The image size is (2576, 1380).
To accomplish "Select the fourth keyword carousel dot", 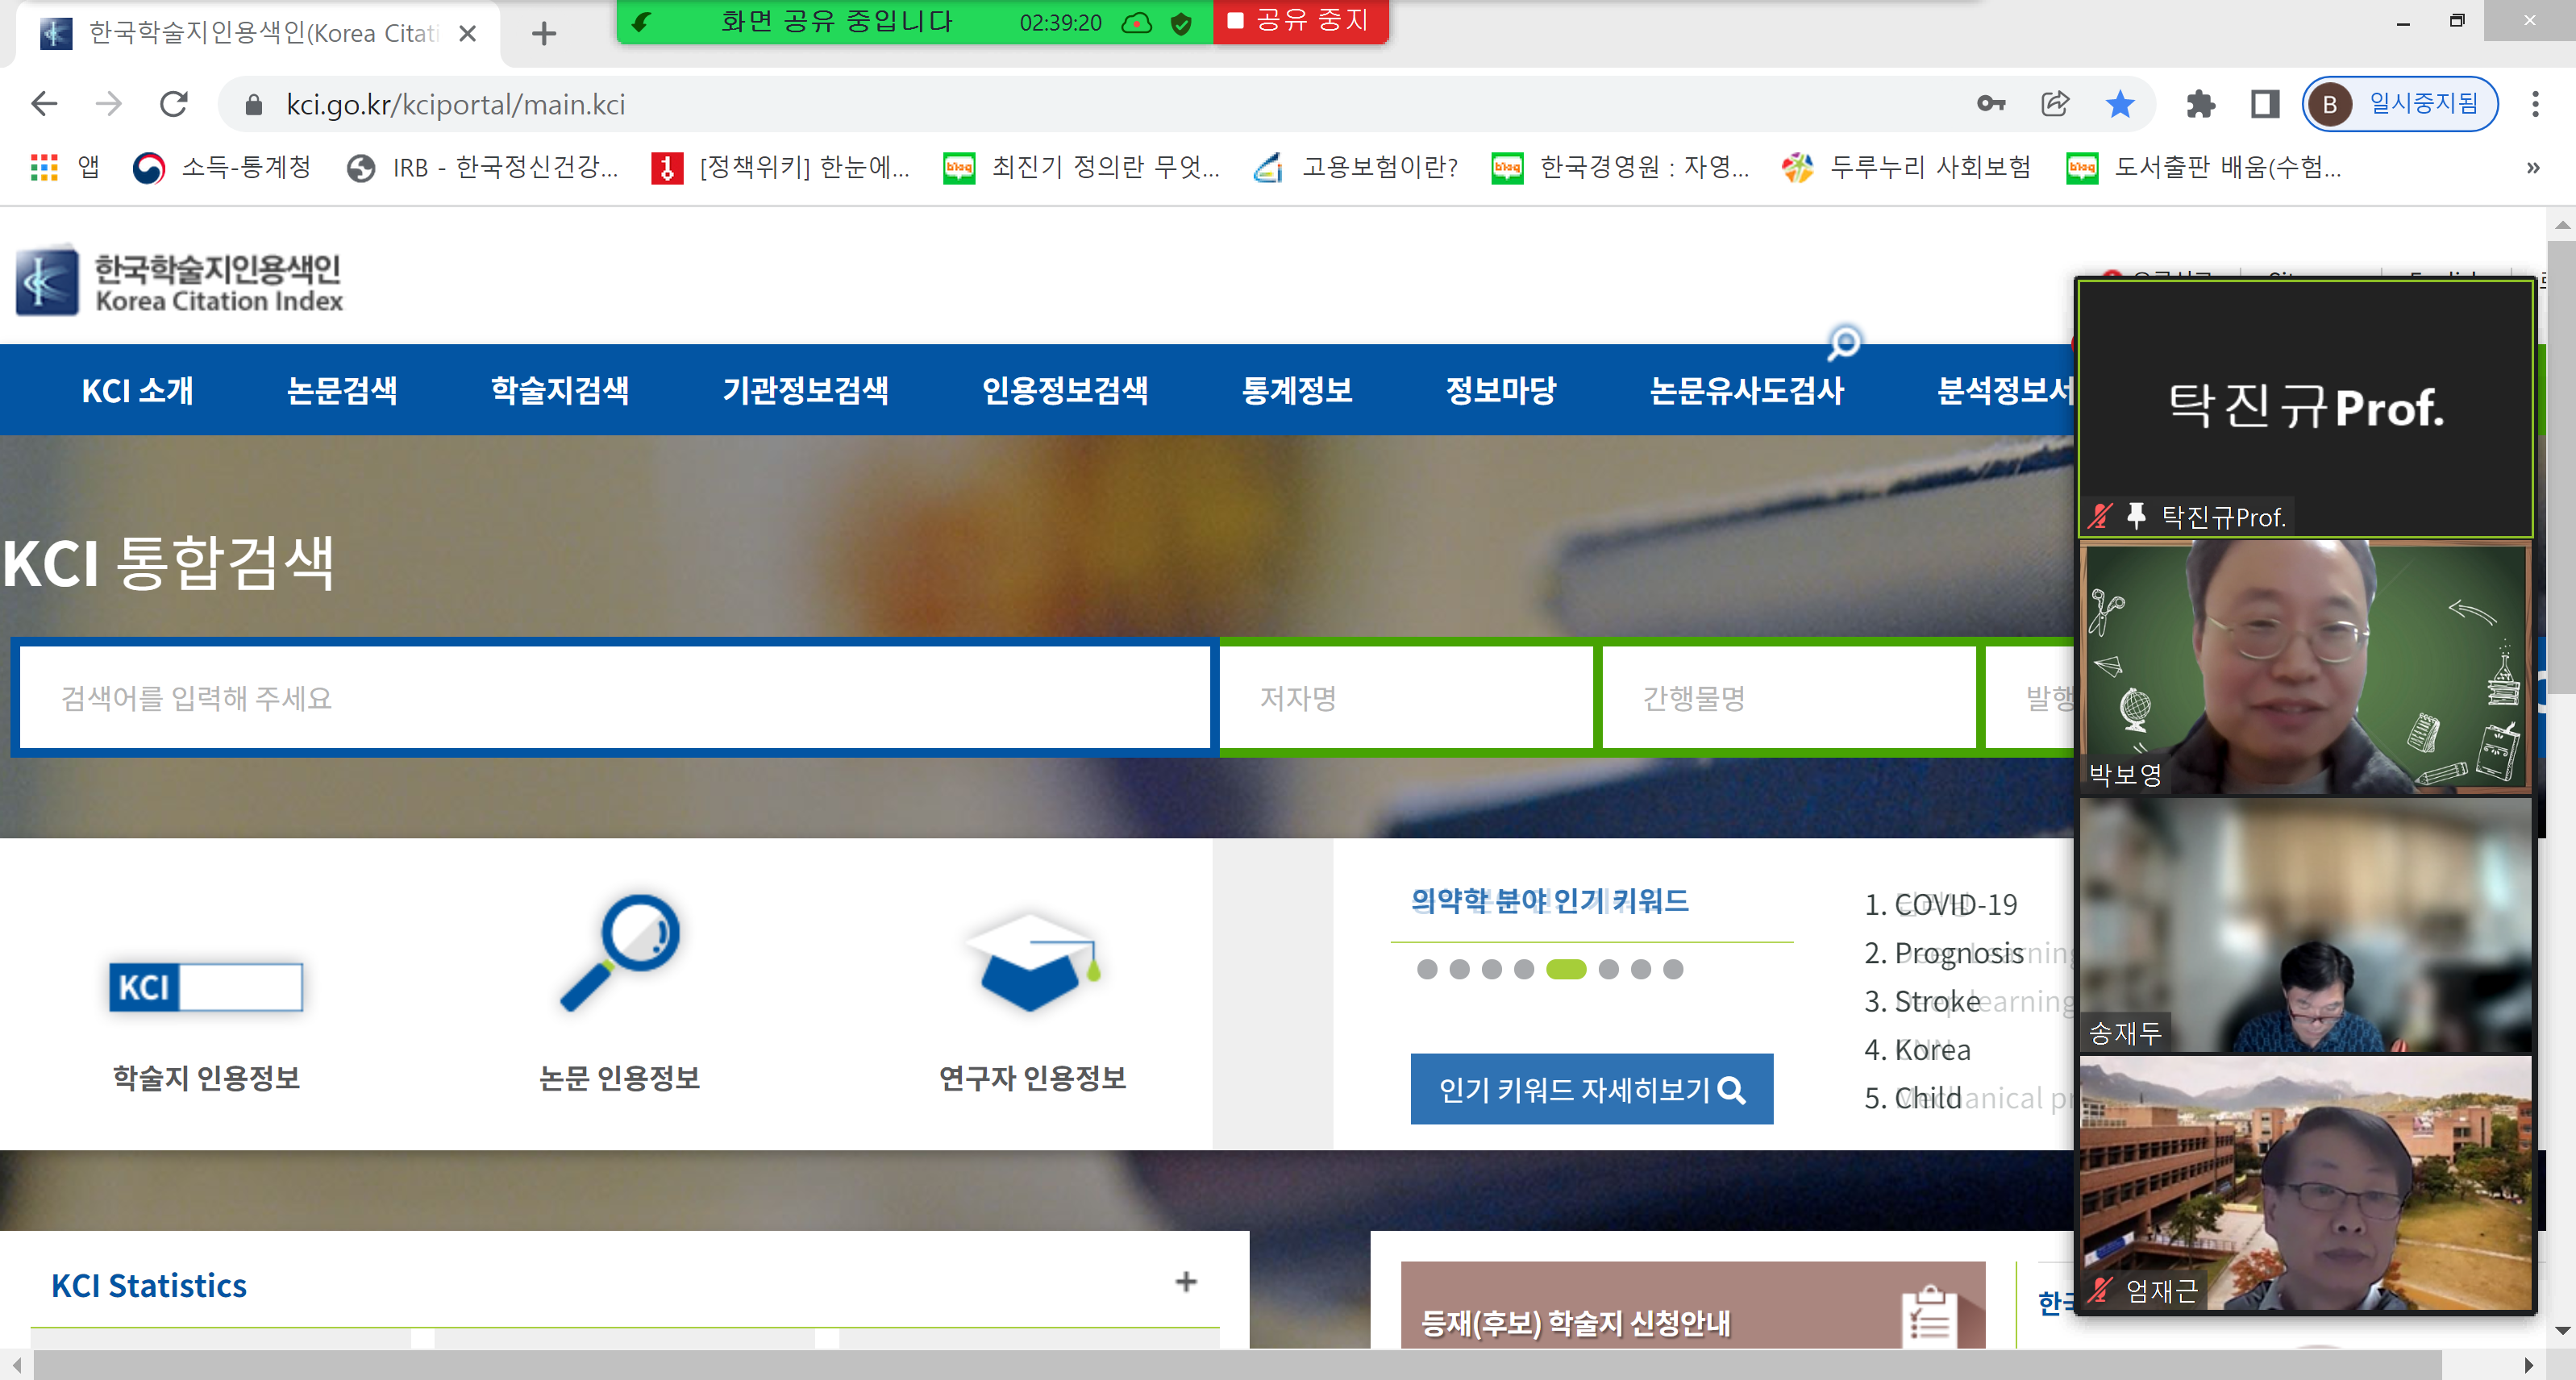I will [x=1523, y=969].
